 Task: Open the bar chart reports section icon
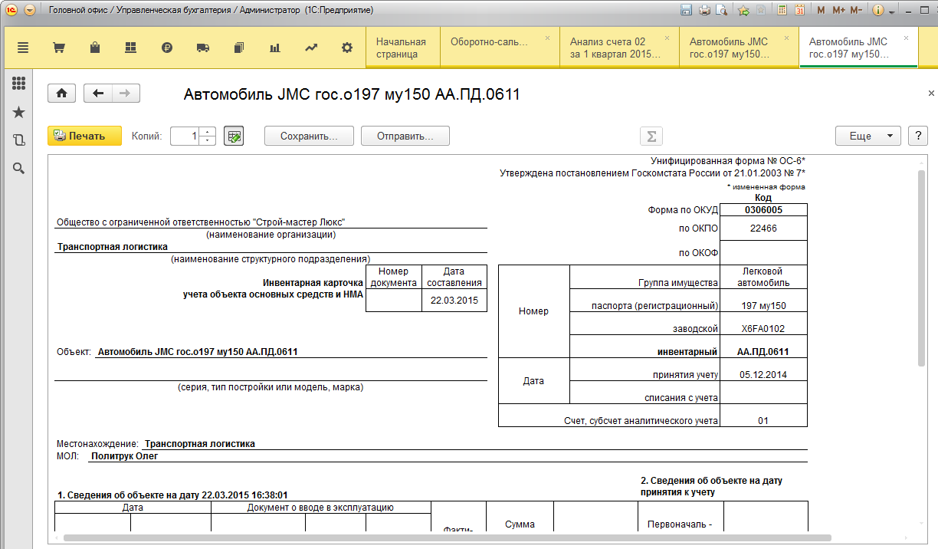(x=274, y=48)
